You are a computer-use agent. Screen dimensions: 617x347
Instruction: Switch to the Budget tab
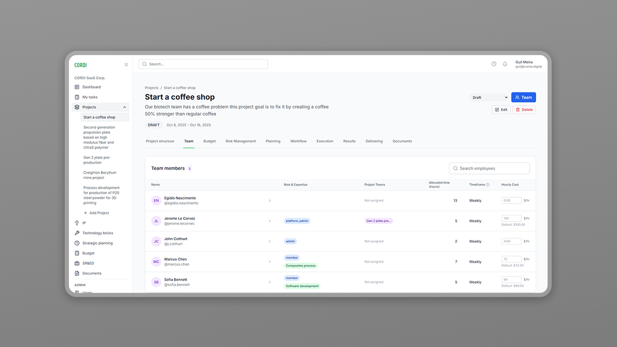(209, 141)
